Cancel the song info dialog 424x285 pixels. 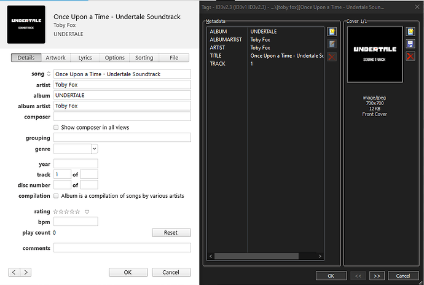click(171, 272)
